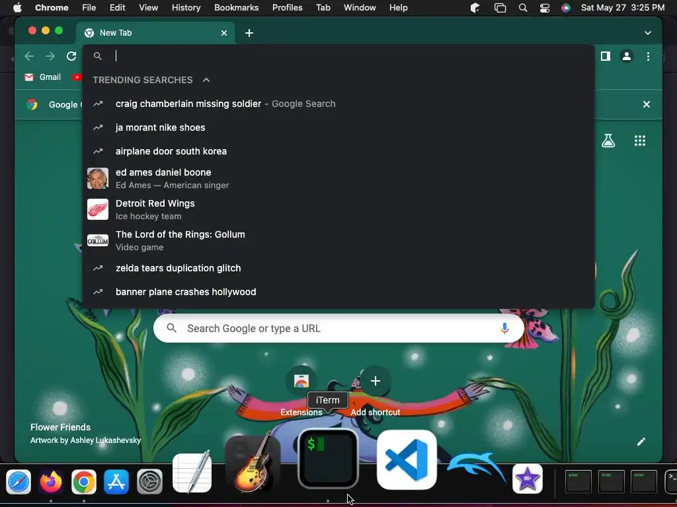Click the date and time in menu bar

click(623, 8)
